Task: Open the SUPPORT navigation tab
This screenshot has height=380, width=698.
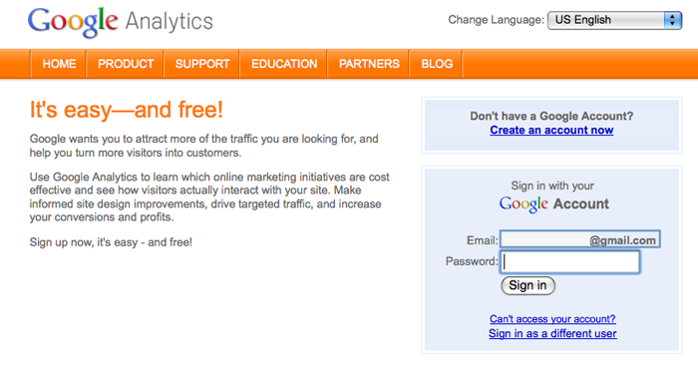Action: pos(202,64)
